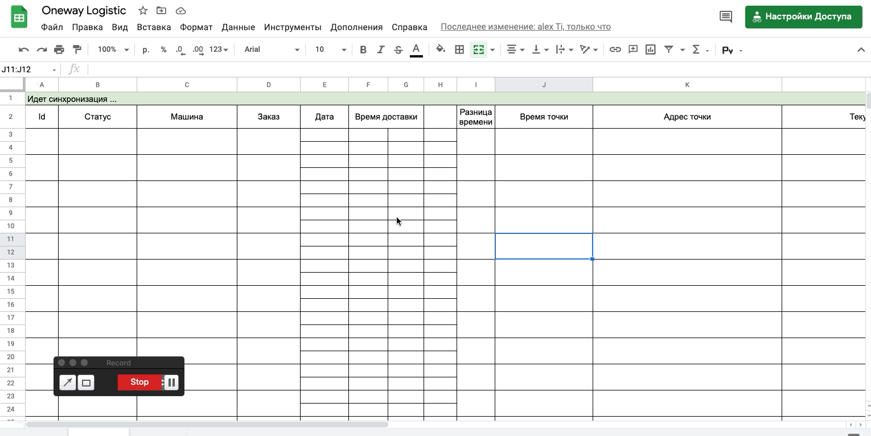Image resolution: width=871 pixels, height=436 pixels.
Task: Open horizontal align dropdown
Action: (515, 50)
